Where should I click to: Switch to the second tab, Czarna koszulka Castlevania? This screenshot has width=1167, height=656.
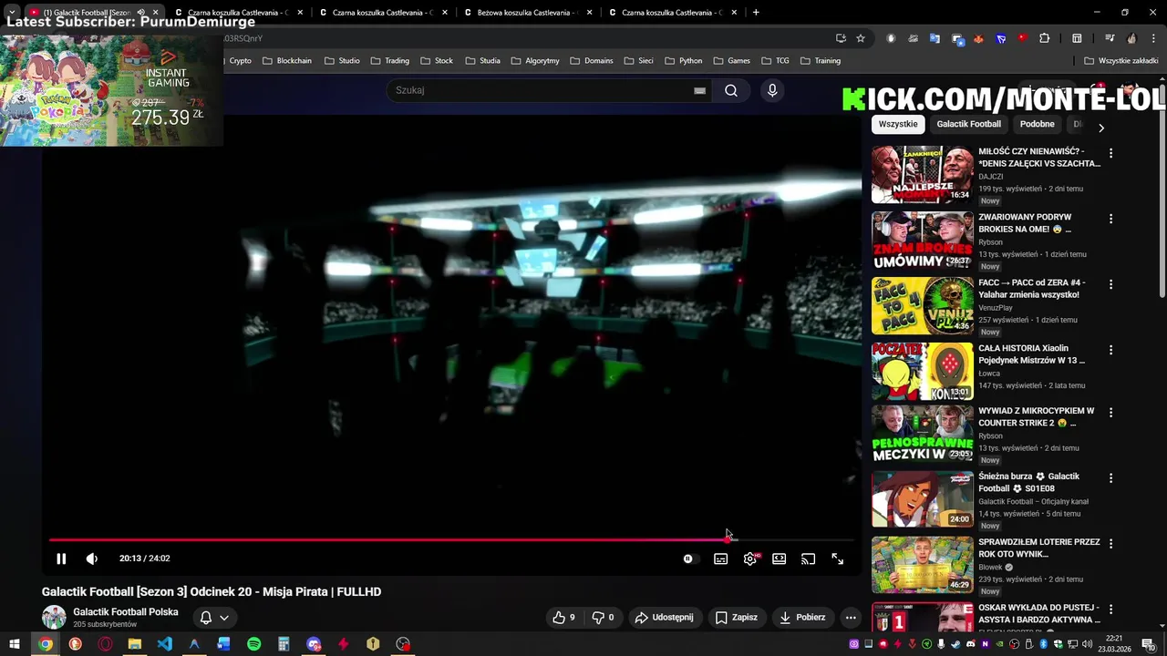[237, 13]
